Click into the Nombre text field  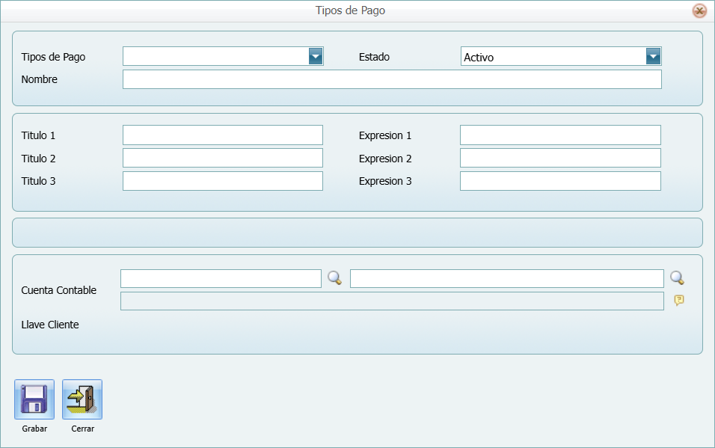click(x=392, y=80)
